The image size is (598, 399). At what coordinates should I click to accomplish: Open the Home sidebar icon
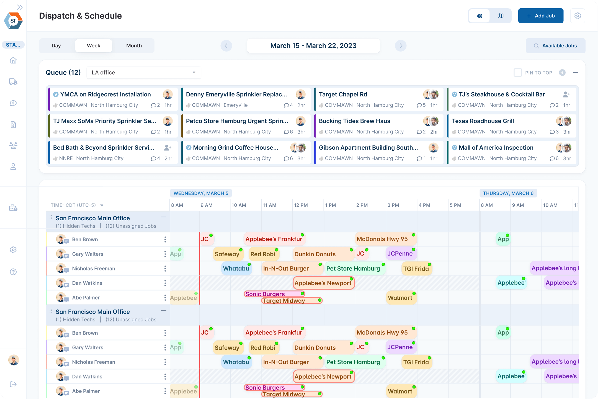(13, 60)
